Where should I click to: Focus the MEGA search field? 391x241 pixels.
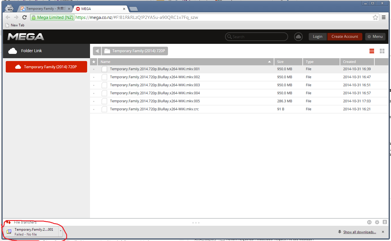click(257, 37)
